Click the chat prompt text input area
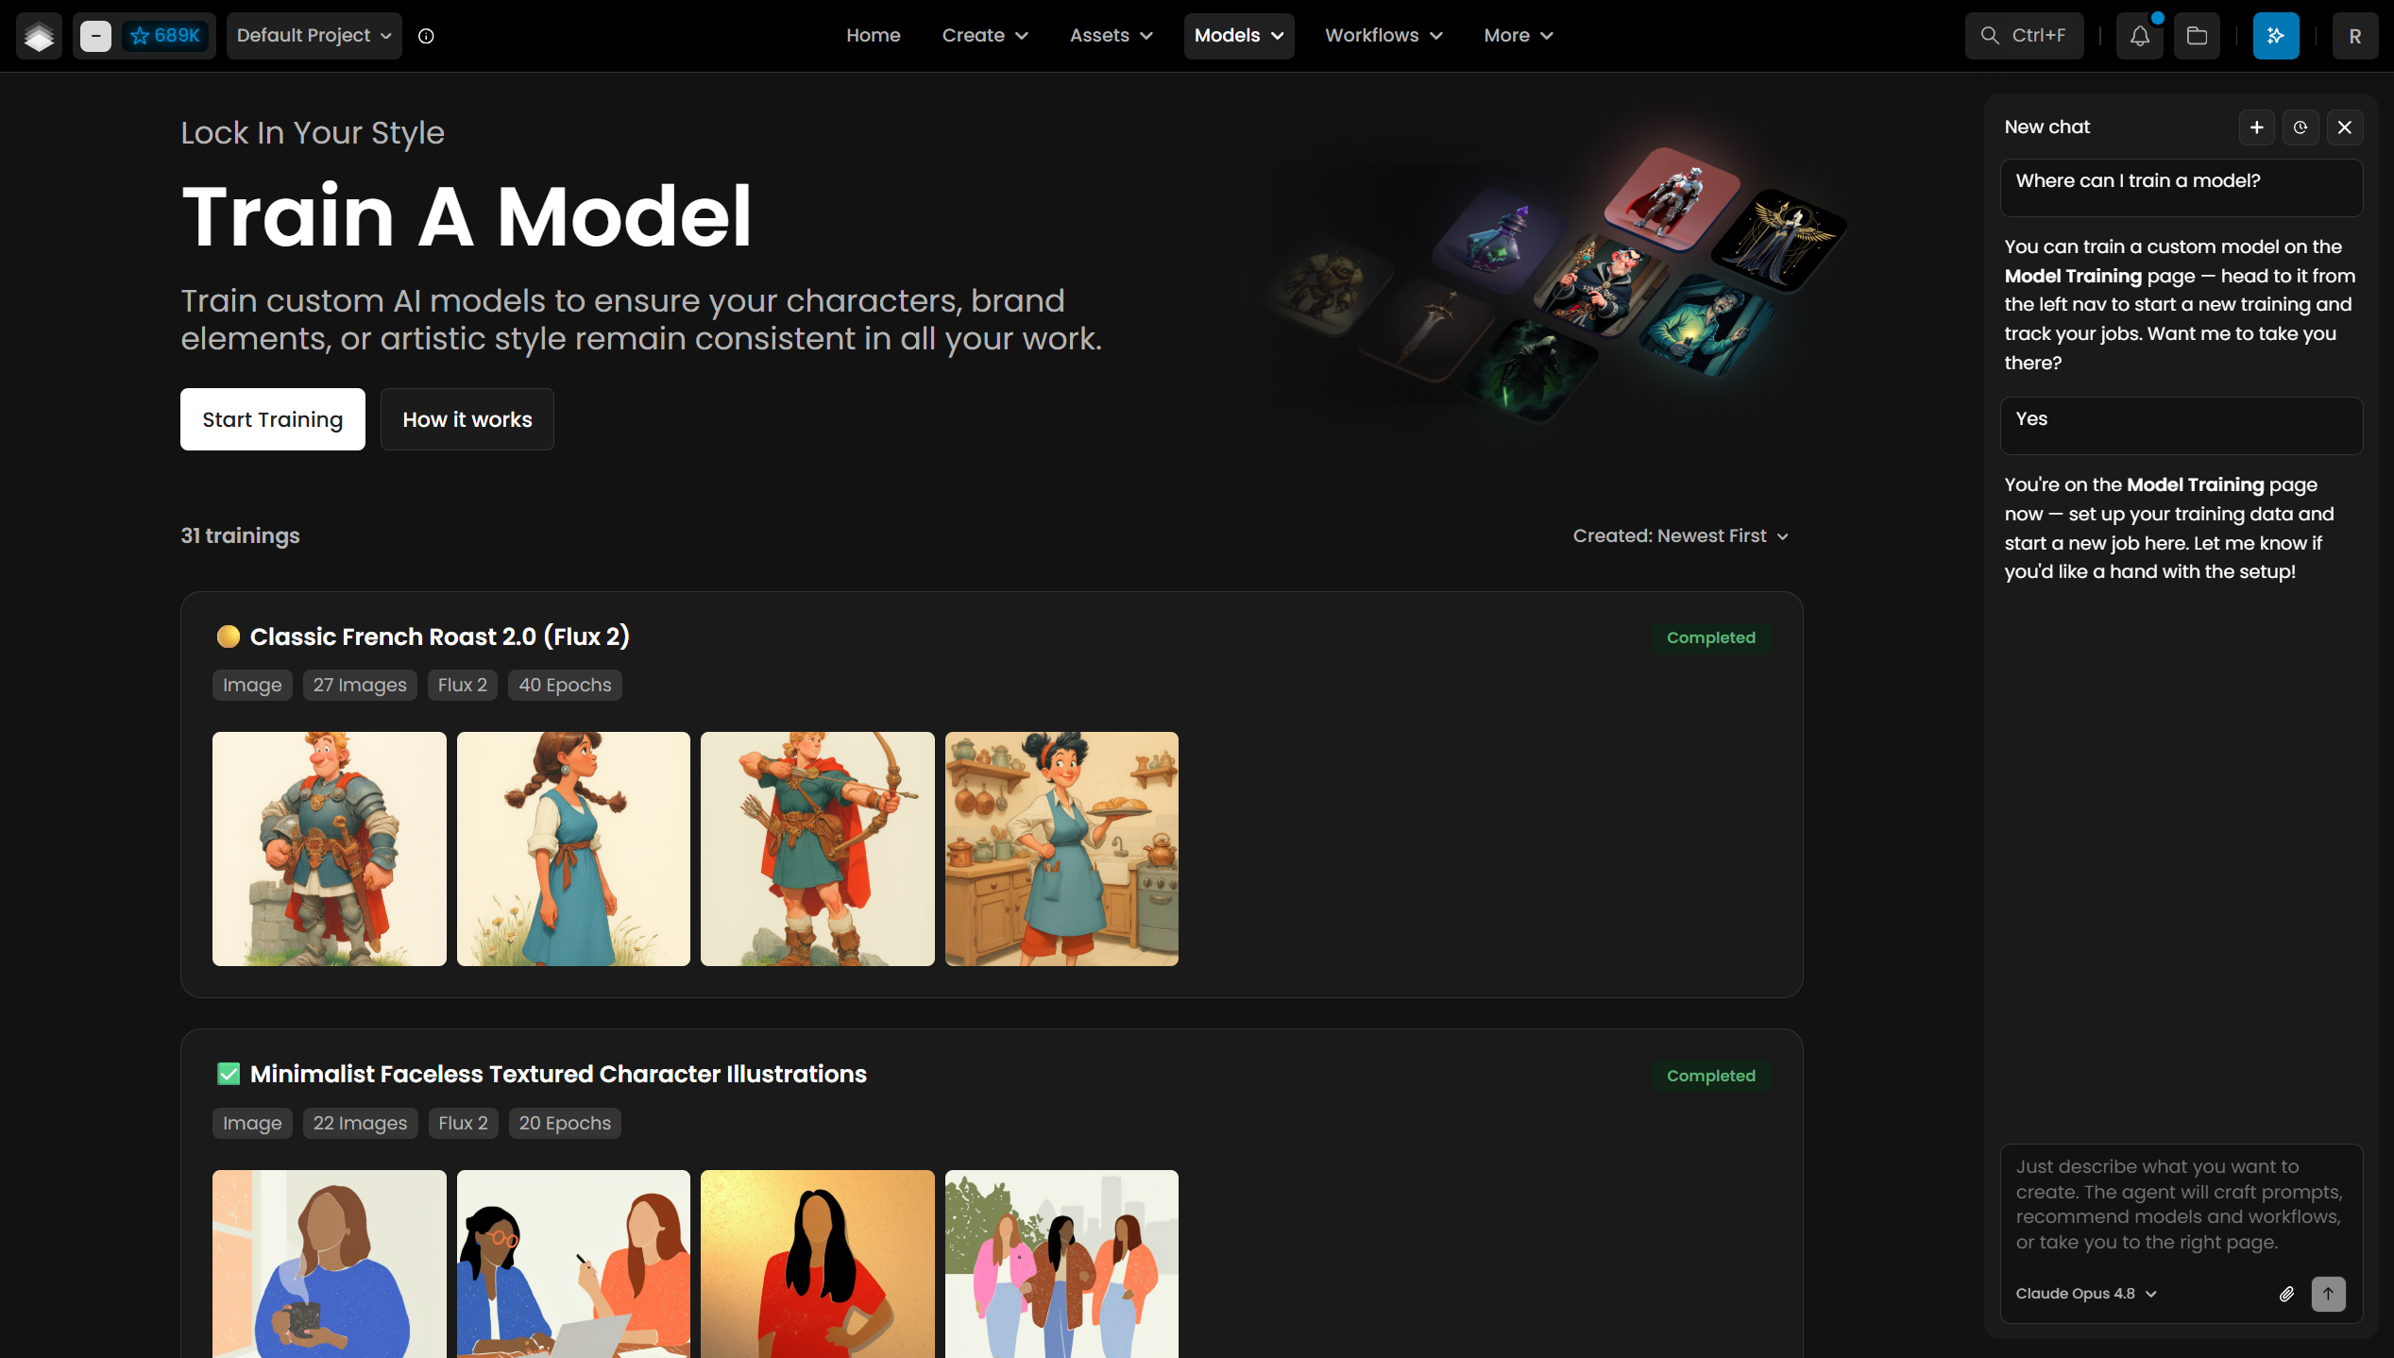This screenshot has width=2394, height=1358. click(2181, 1205)
